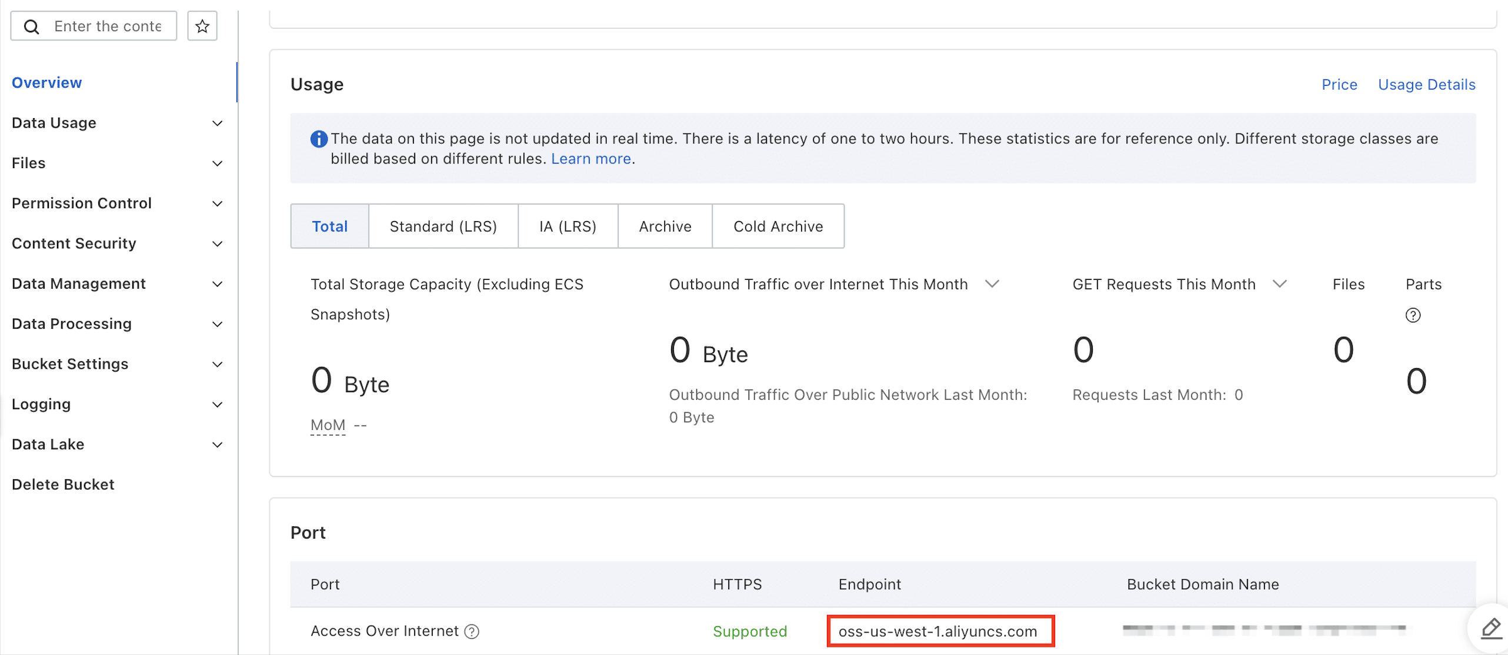Screen dimensions: 1508x655
Task: Click the Requests Last Month text
Action: [x=1157, y=395]
